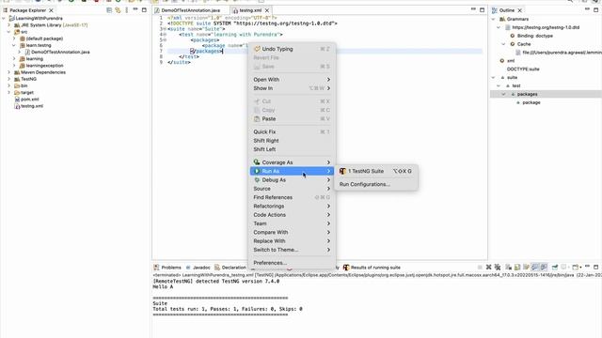Toggle Pin Console button
This screenshot has width=602, height=338.
point(555,267)
